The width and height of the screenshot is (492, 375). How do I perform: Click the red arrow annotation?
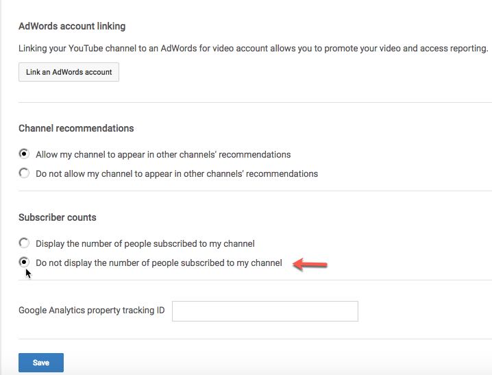(x=310, y=264)
